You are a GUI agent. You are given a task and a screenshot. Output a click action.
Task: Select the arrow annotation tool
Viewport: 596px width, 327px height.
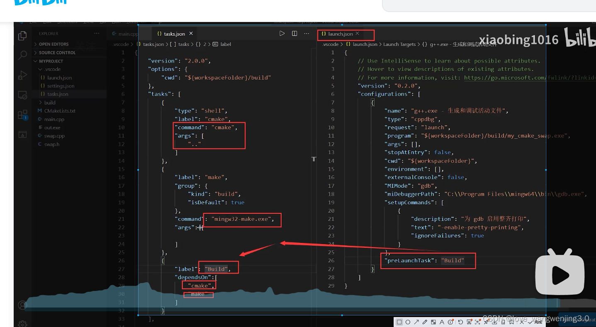(416, 322)
